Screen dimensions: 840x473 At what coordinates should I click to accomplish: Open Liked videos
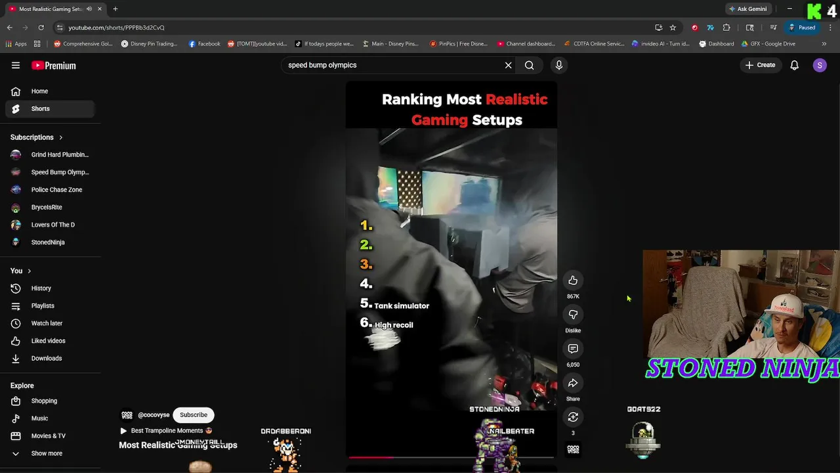pos(50,341)
